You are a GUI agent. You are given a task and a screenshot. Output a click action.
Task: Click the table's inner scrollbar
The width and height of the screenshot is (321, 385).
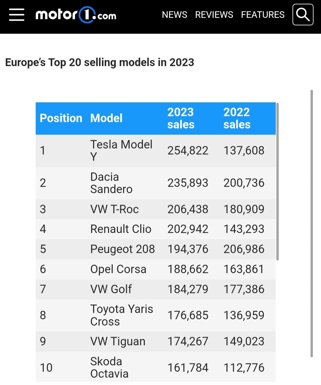(x=277, y=182)
